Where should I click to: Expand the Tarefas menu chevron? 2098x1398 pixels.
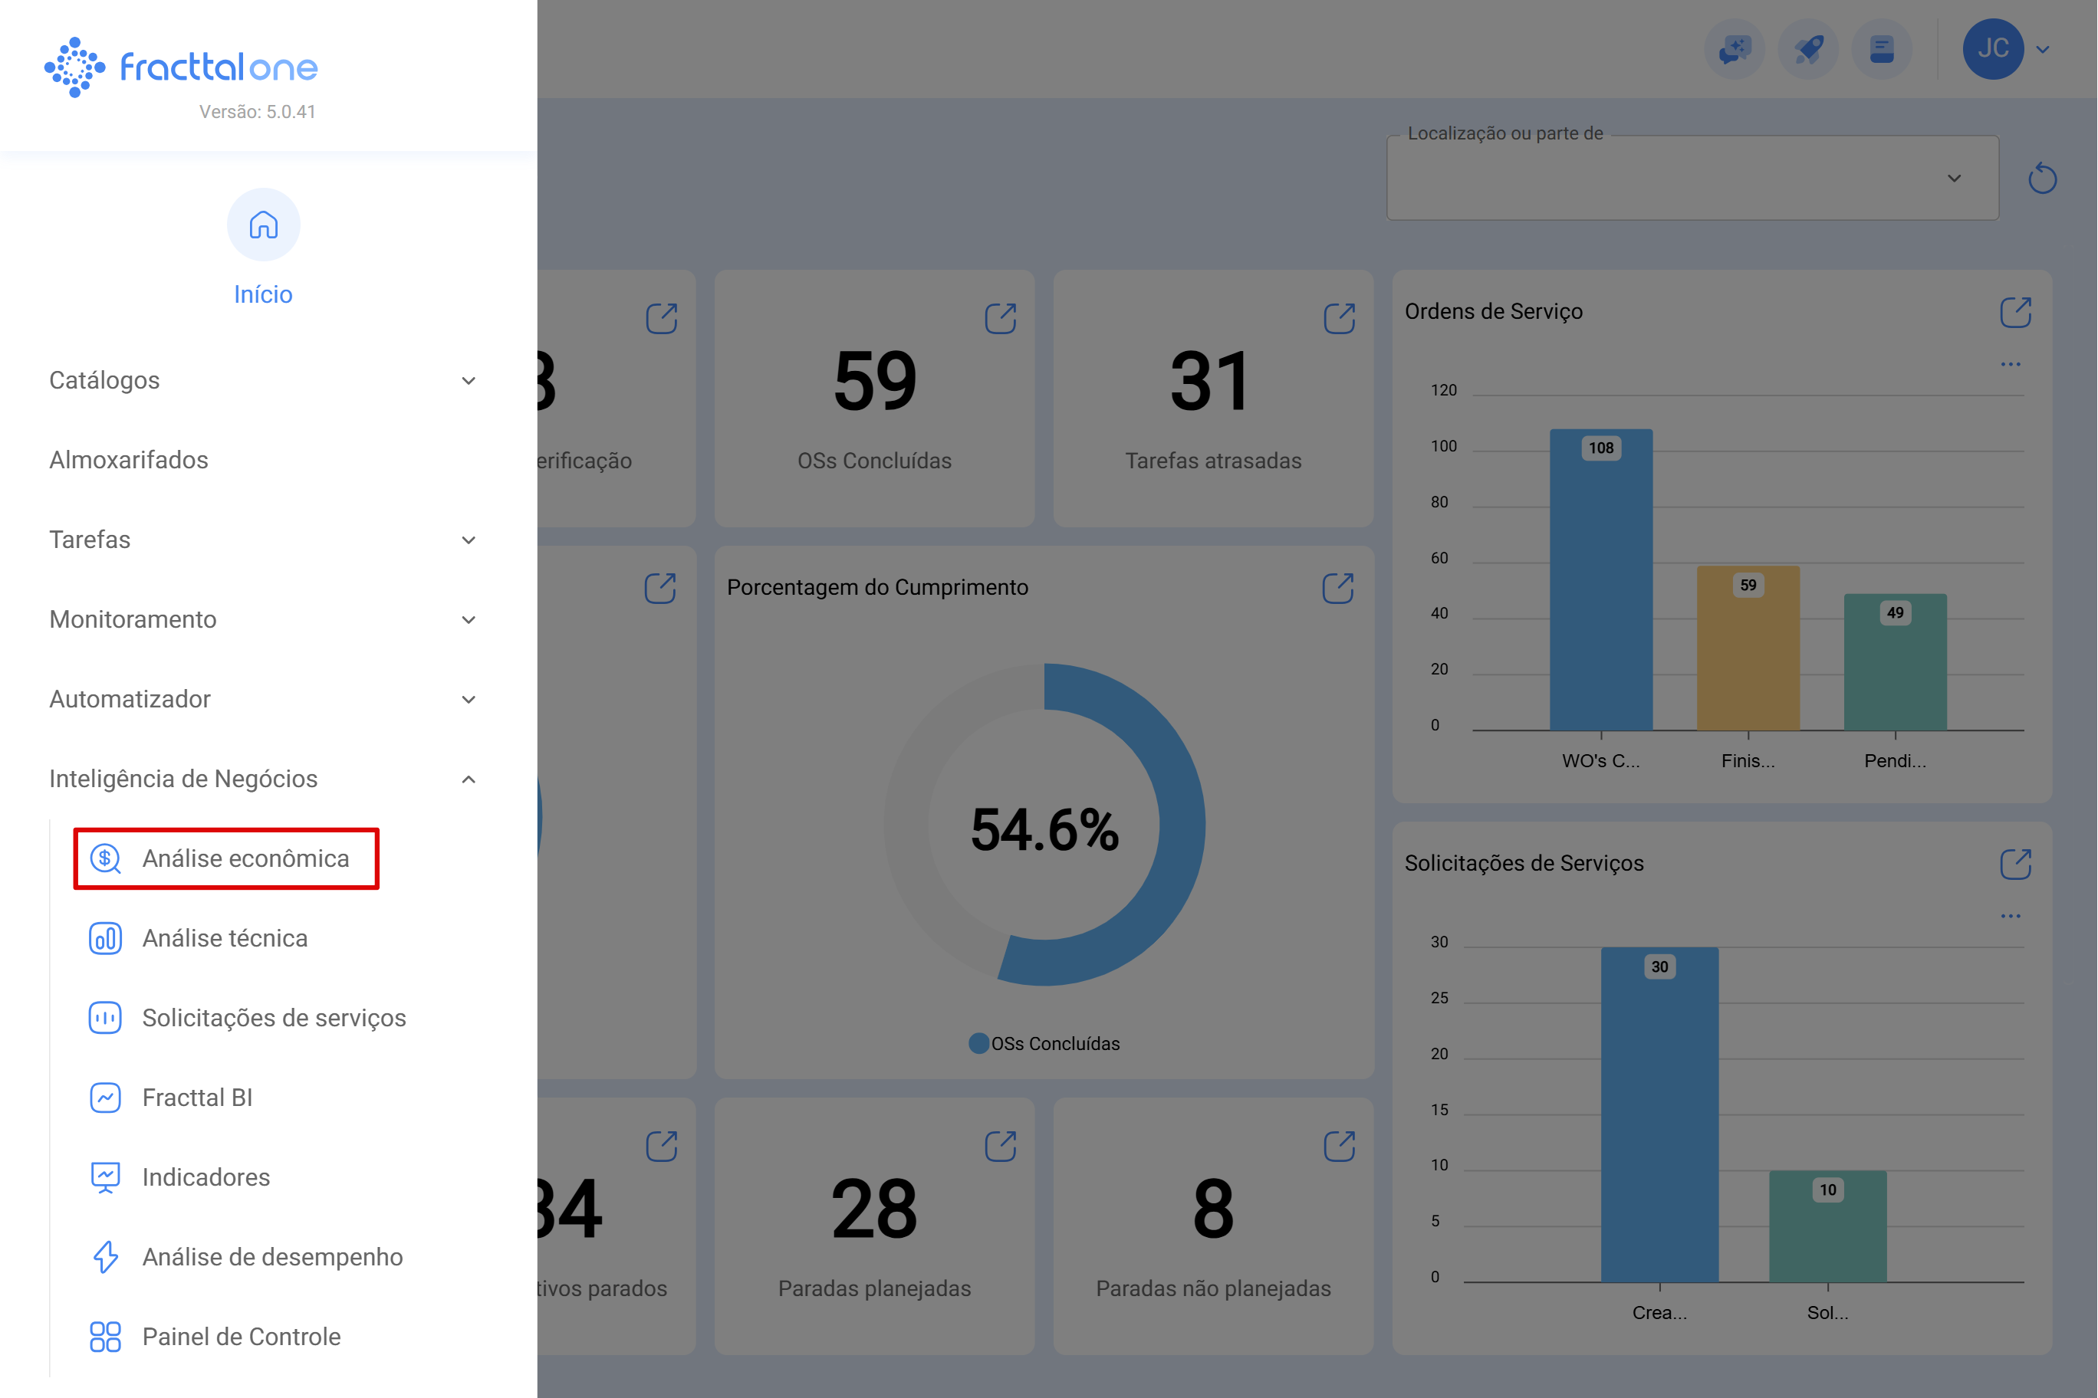pyautogui.click(x=469, y=540)
